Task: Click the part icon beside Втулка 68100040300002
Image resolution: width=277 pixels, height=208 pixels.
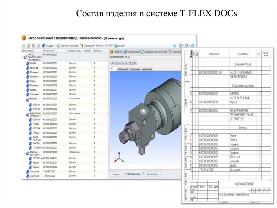Action: [31, 167]
